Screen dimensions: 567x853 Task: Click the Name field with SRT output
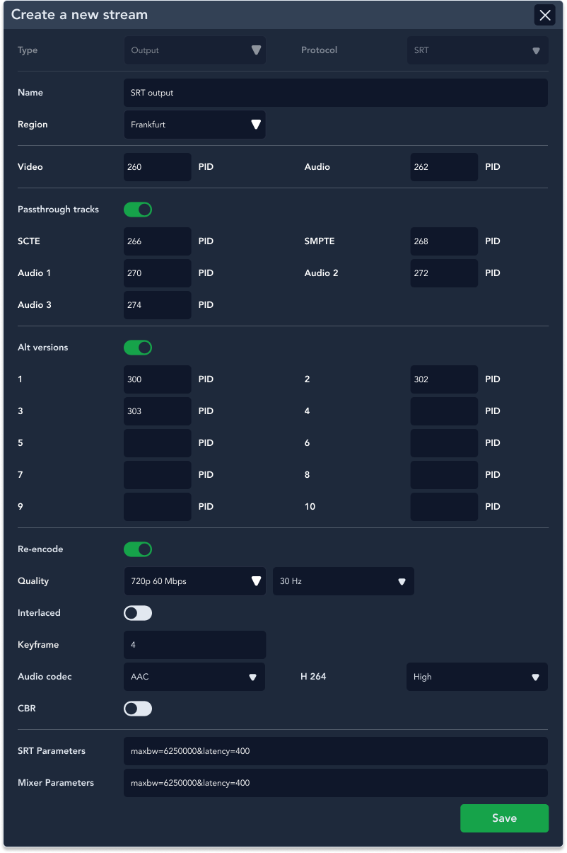click(x=336, y=93)
